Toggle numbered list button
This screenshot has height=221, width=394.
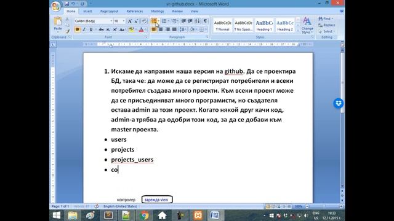click(x=164, y=21)
